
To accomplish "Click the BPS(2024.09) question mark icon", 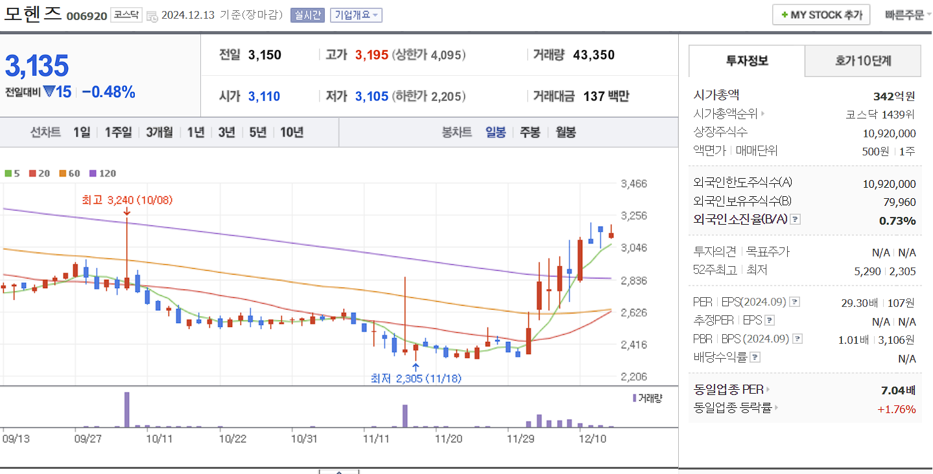I will pyautogui.click(x=797, y=339).
